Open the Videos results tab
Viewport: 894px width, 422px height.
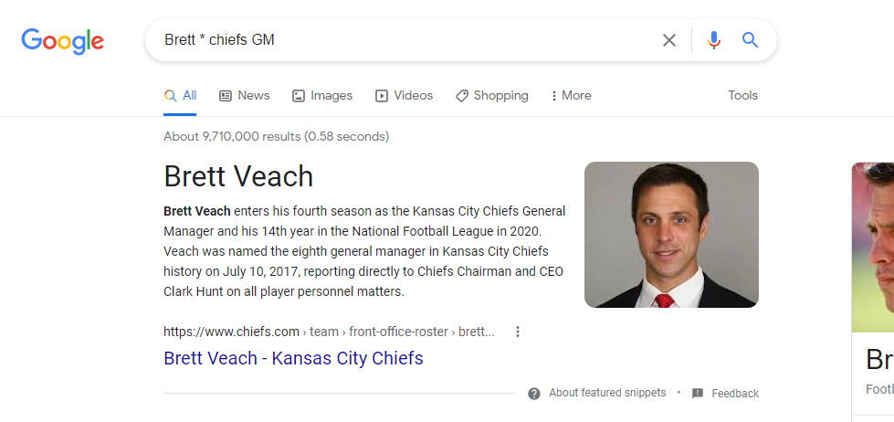pyautogui.click(x=404, y=96)
